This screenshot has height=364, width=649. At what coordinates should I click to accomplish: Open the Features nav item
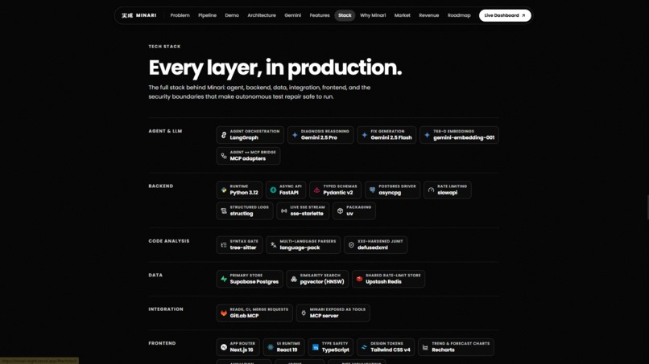click(320, 15)
